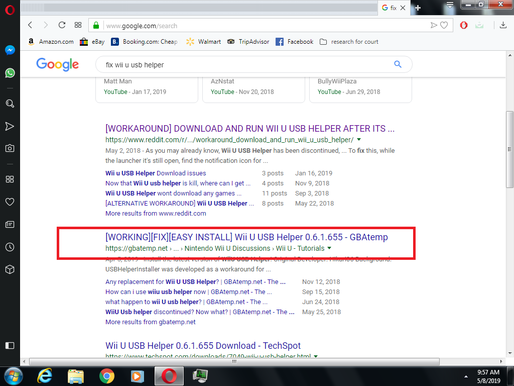This screenshot has width=514, height=386.
Task: Open the sidebar search magnifier
Action: pyautogui.click(x=10, y=104)
